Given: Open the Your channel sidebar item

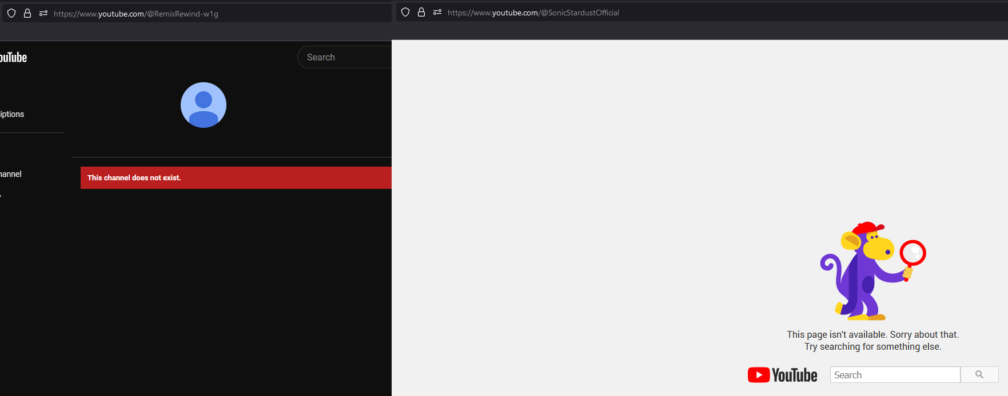Looking at the screenshot, I should coord(11,174).
